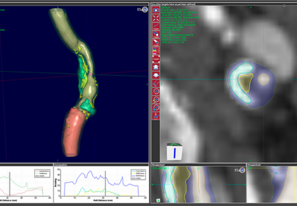
Task: Click the orientation cube in oblique view
Action: 174,152
